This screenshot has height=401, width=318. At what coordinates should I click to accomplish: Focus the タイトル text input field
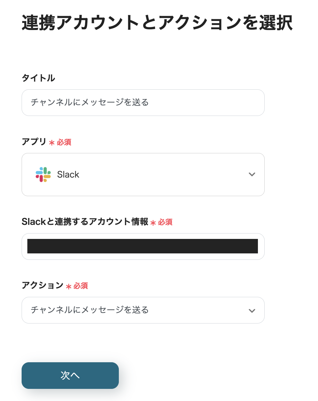tap(143, 102)
